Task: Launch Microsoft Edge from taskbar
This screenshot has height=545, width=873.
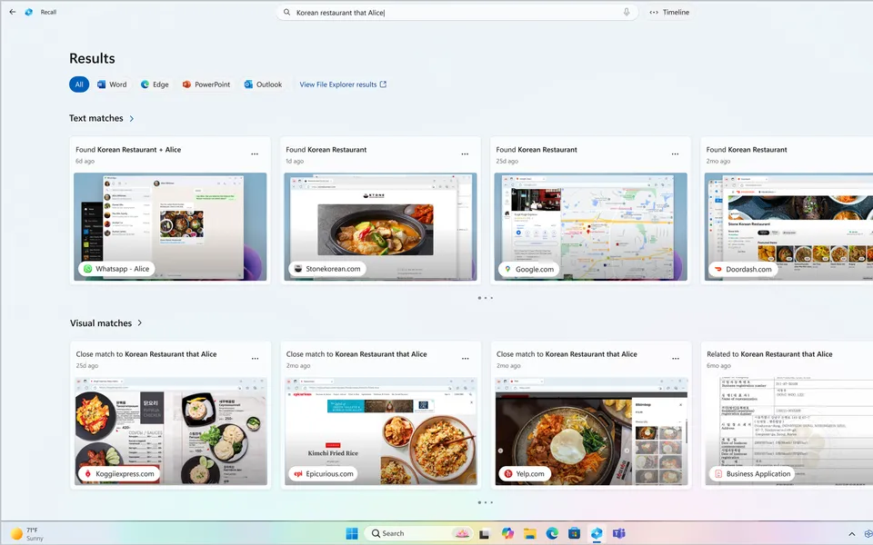Action: (552, 533)
